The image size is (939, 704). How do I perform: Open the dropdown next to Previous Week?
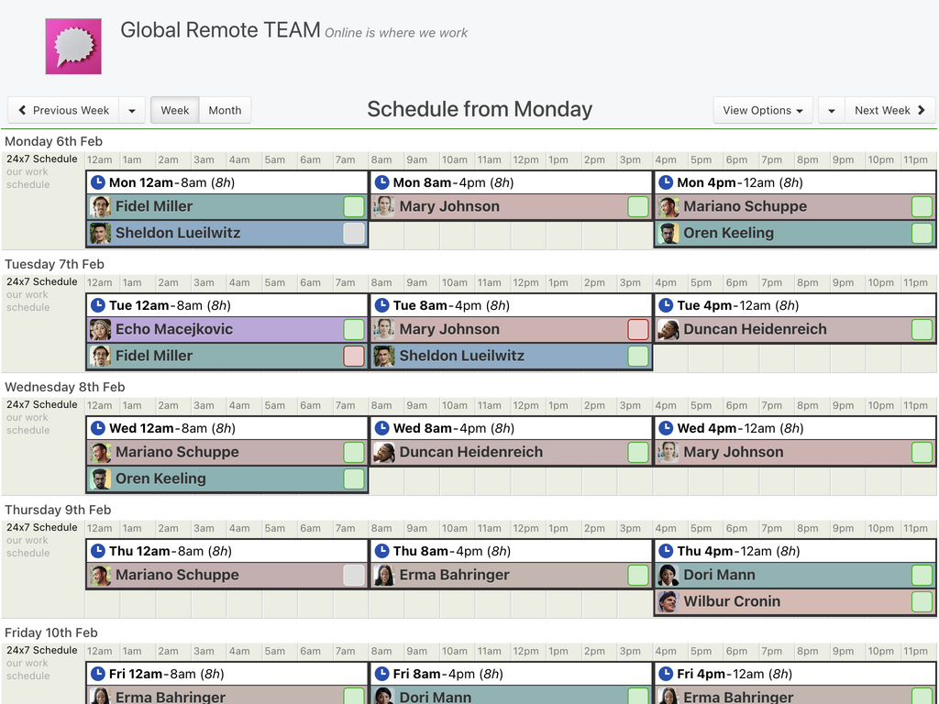pos(131,109)
